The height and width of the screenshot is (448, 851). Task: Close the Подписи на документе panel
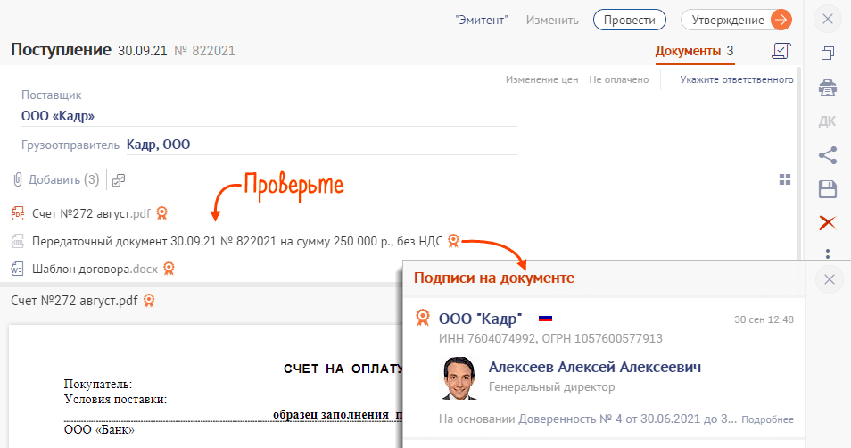(829, 279)
